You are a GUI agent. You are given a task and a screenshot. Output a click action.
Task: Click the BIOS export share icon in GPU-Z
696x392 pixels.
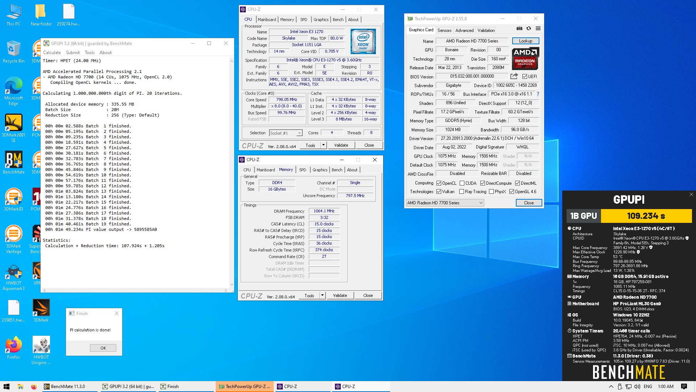(x=514, y=76)
